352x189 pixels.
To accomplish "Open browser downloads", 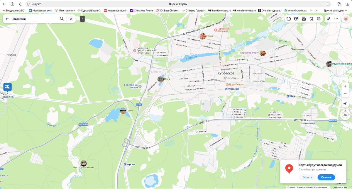I will pos(347,4).
